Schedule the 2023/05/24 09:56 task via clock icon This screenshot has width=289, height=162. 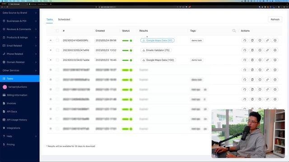260,40
